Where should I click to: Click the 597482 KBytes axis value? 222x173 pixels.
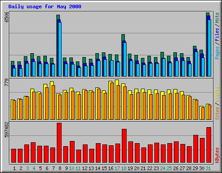7,130
